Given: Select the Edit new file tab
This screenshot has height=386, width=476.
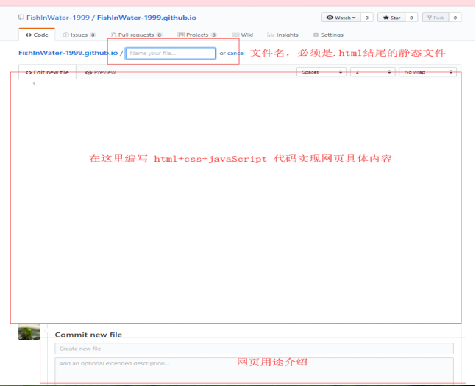Looking at the screenshot, I should [x=47, y=72].
